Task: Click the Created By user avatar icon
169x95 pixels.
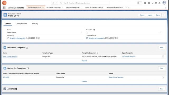Action: 8,38
